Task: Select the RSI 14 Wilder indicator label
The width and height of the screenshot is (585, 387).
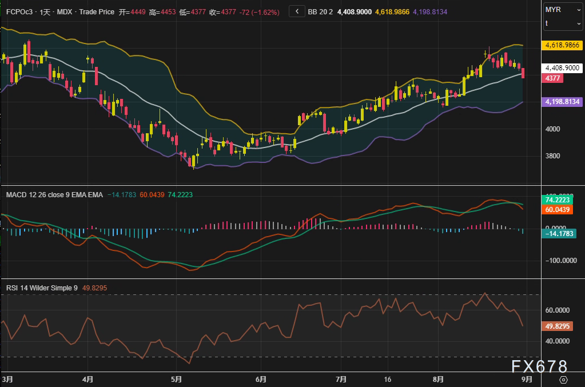Action: [x=42, y=288]
